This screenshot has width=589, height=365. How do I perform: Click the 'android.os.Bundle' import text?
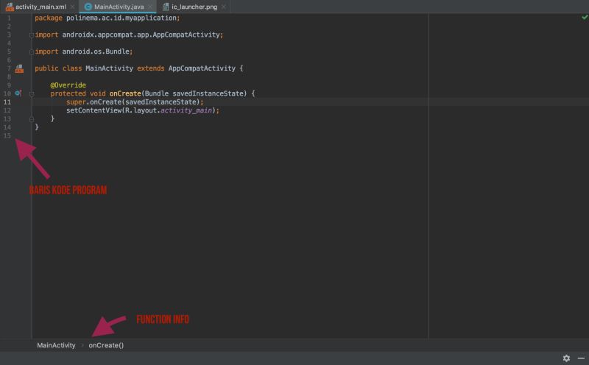(96, 52)
